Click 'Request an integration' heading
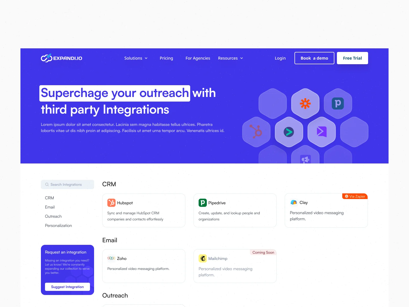 pos(66,252)
